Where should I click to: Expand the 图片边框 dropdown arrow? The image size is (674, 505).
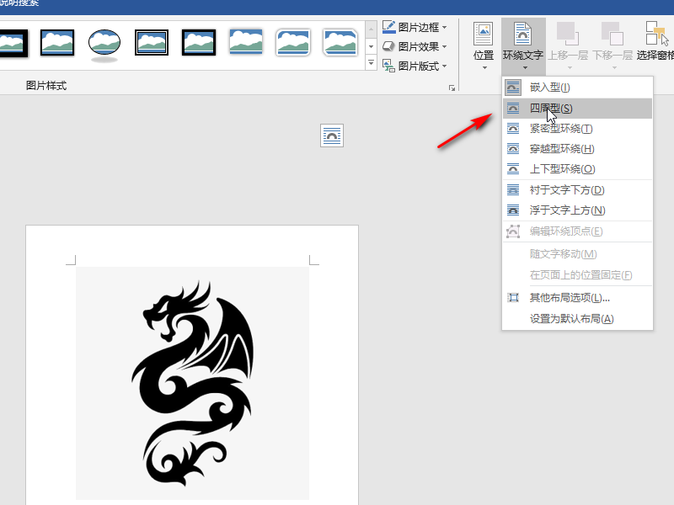[445, 28]
